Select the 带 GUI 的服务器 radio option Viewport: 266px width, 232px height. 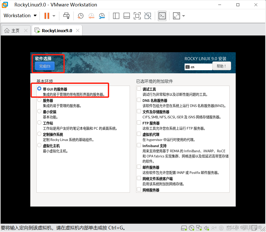click(x=39, y=88)
